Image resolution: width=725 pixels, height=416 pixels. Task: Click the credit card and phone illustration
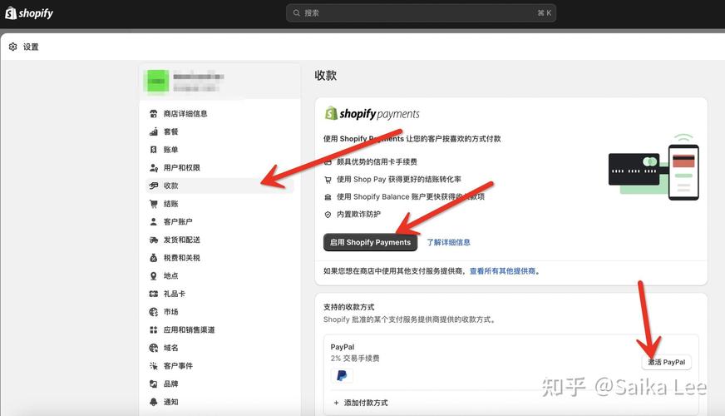coord(653,167)
